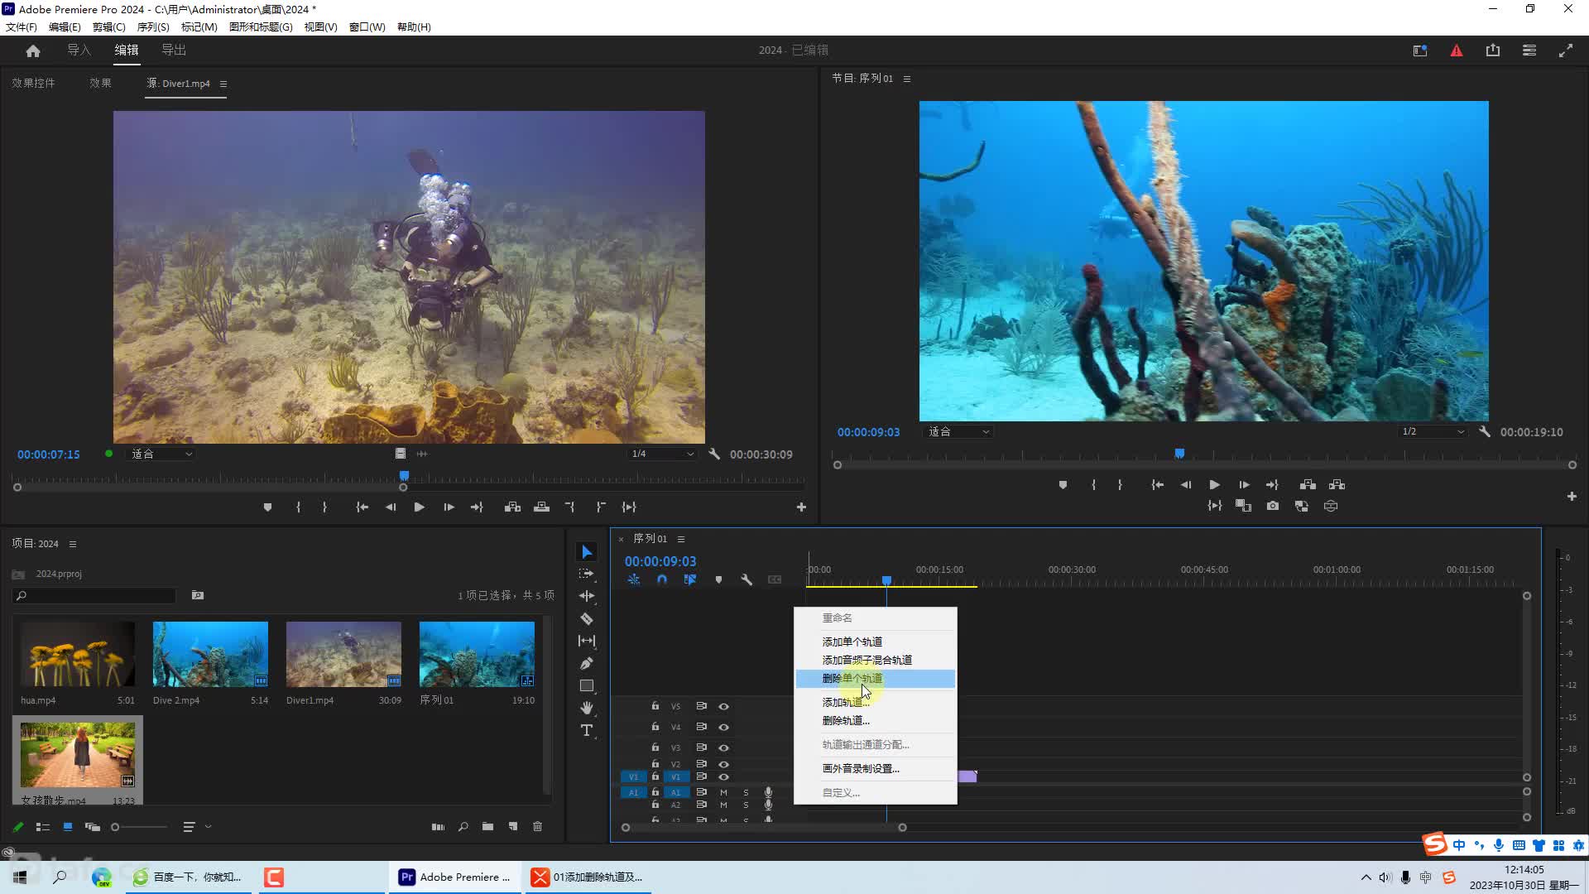Click Lift button in Program monitor
The image size is (1589, 894).
coord(1308,484)
